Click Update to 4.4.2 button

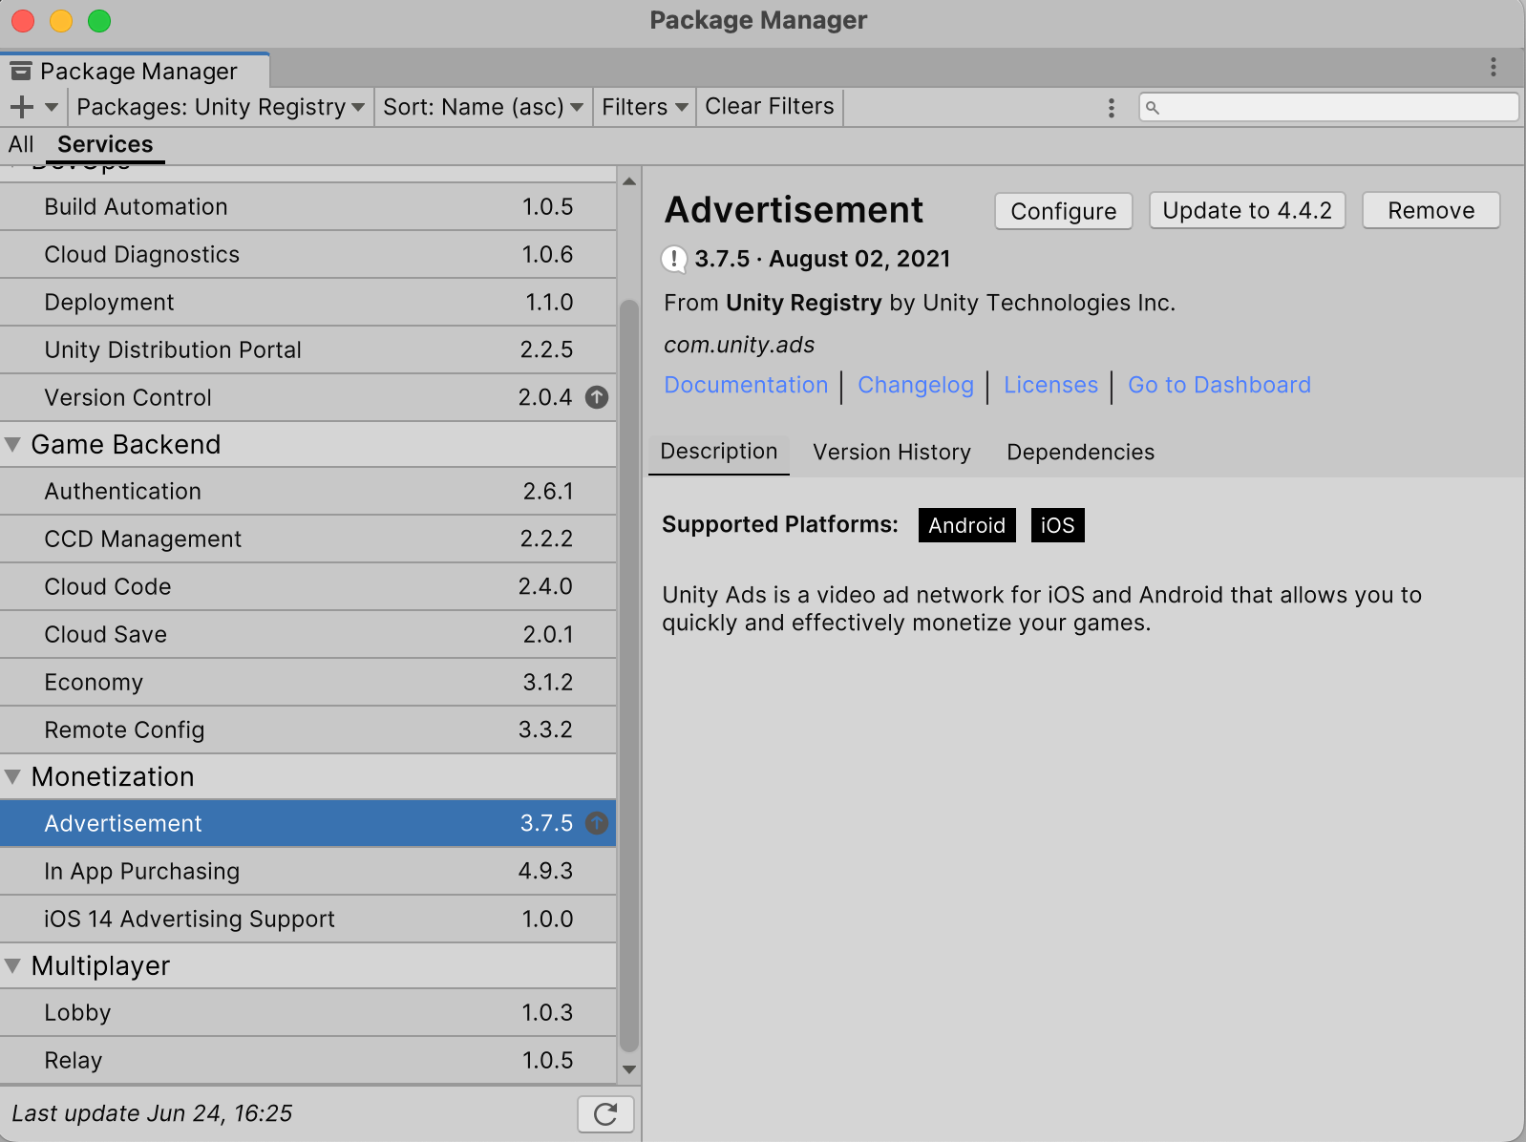click(x=1247, y=210)
